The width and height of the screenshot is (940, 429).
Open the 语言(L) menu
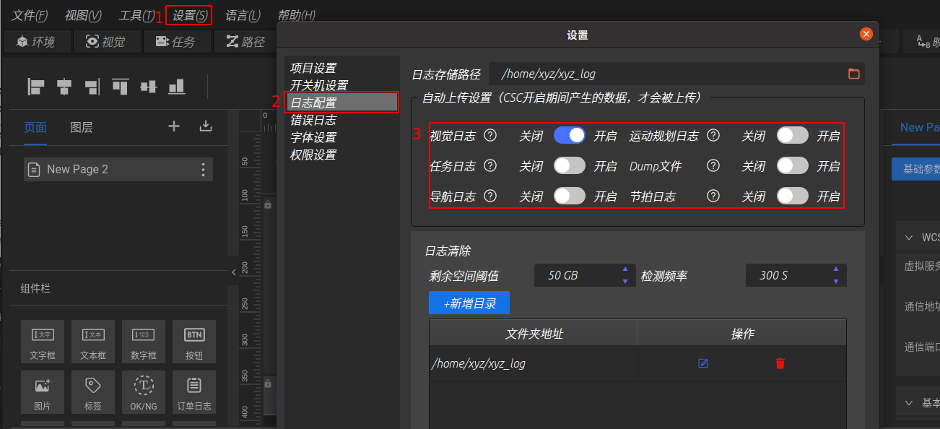[243, 15]
